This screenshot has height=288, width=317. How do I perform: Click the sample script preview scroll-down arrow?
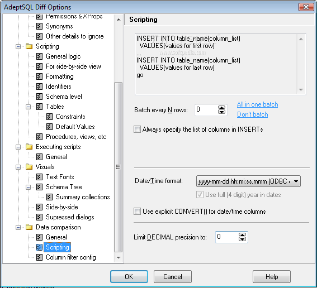[301, 90]
